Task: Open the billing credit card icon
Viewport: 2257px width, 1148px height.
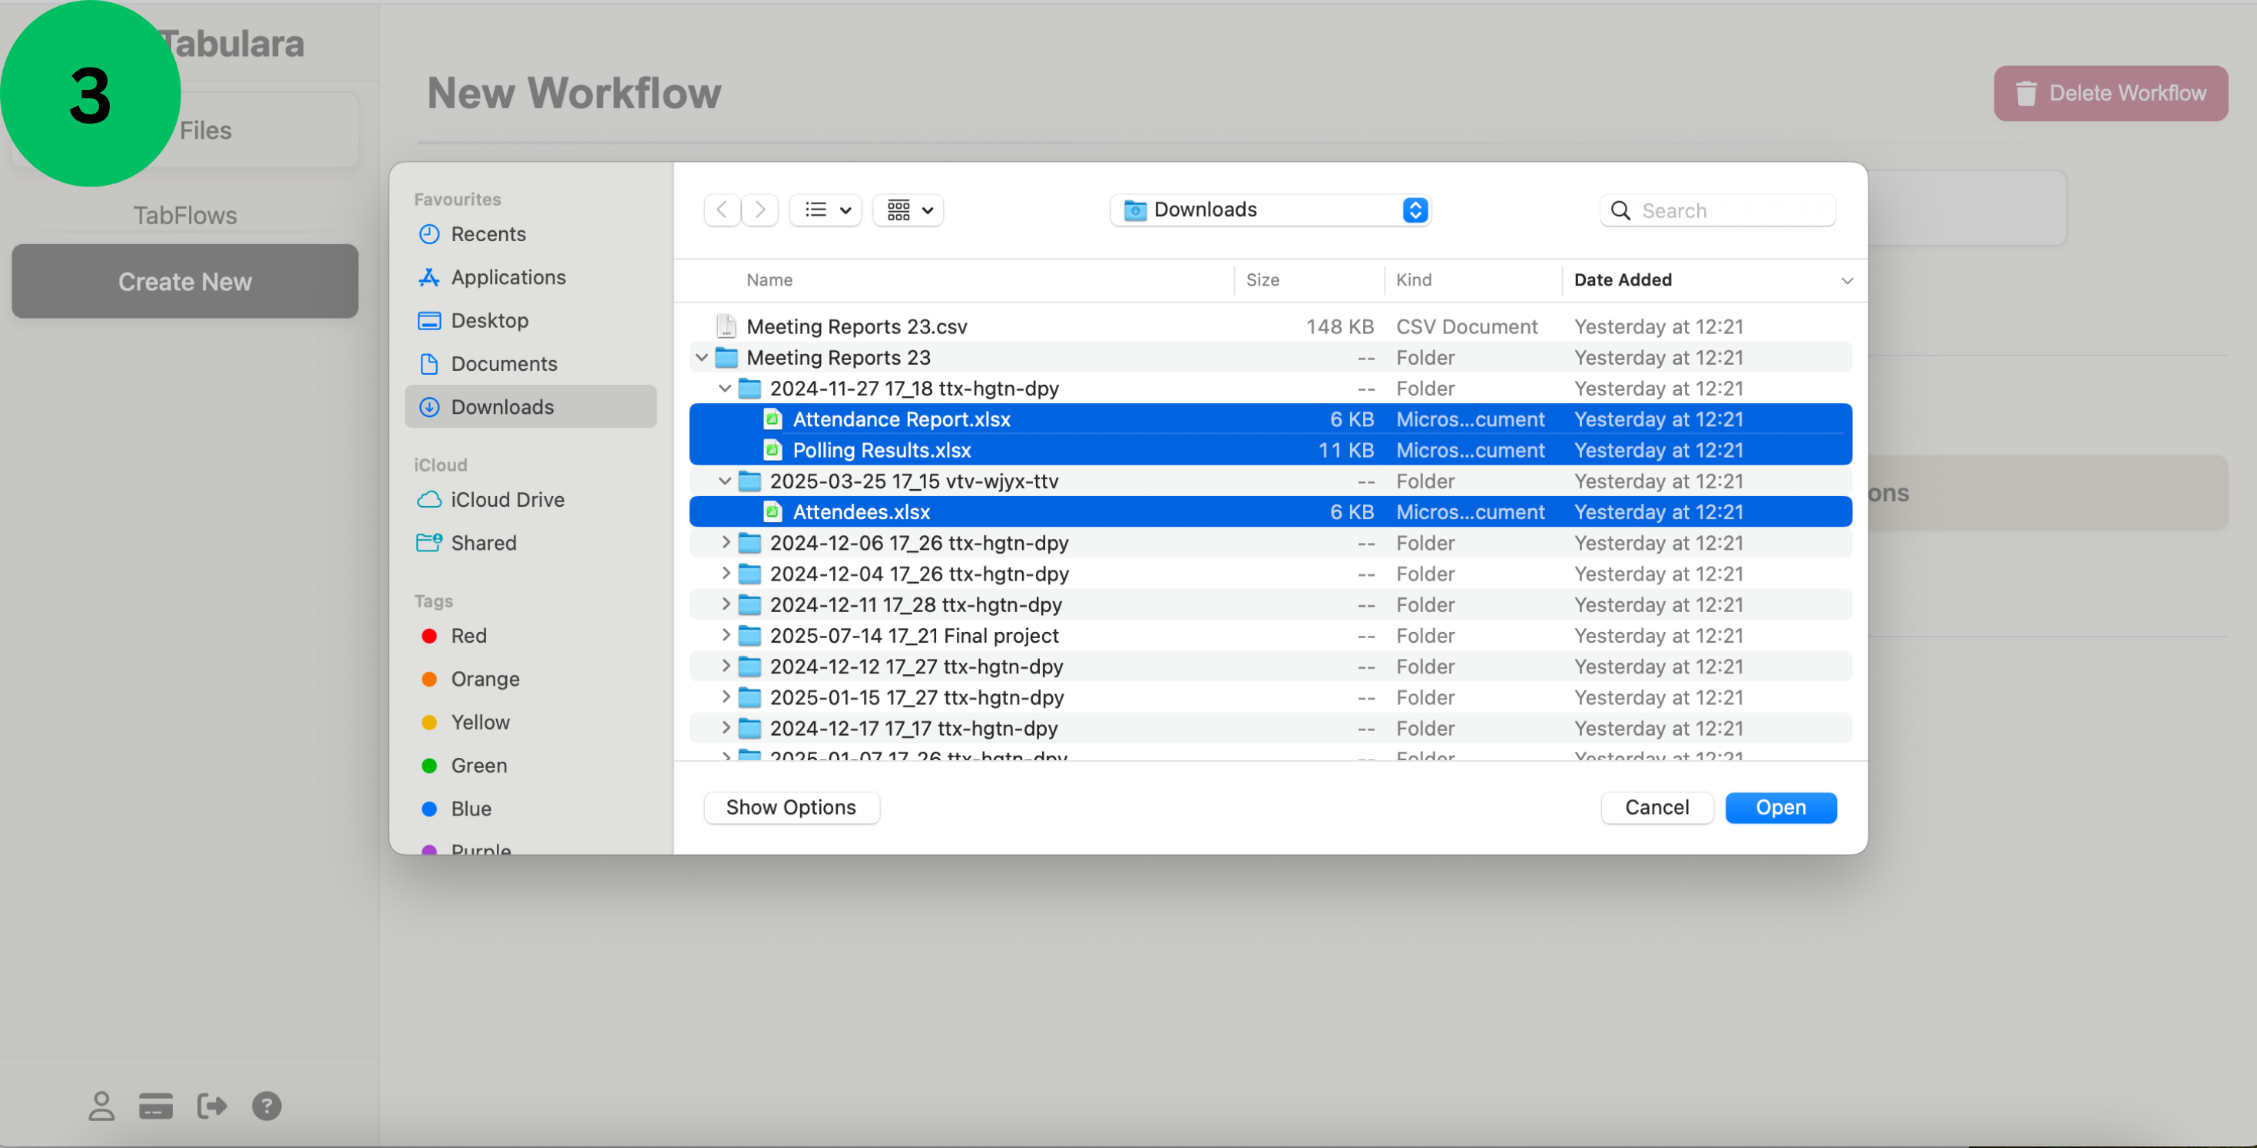Action: (x=155, y=1106)
